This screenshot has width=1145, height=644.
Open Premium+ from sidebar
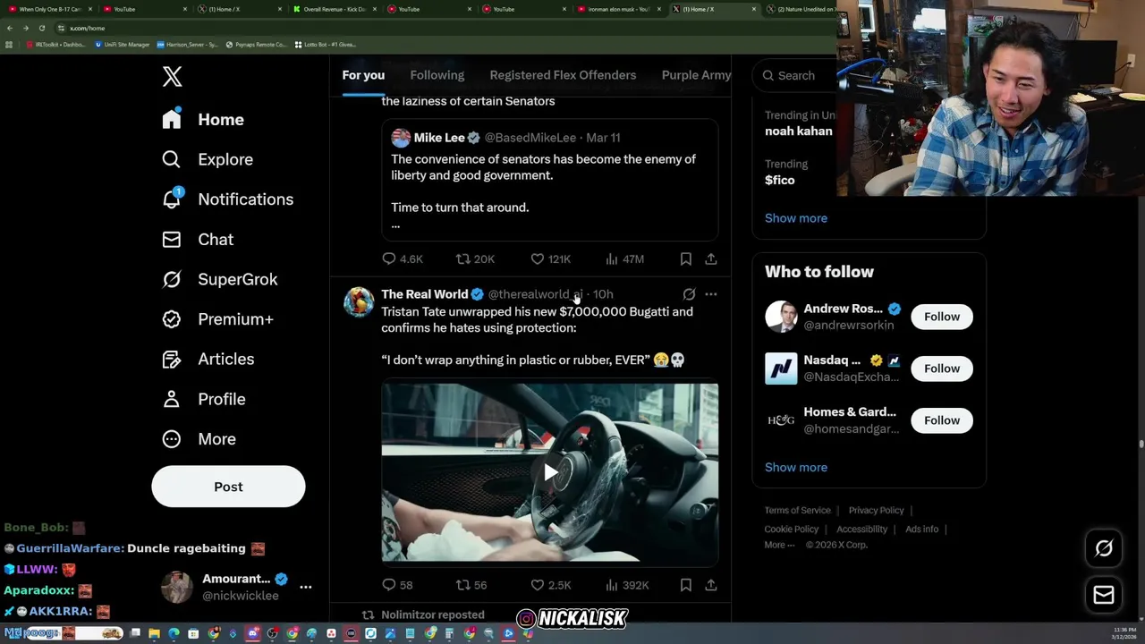click(217, 319)
